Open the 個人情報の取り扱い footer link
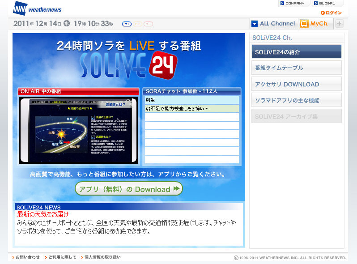 (101, 257)
